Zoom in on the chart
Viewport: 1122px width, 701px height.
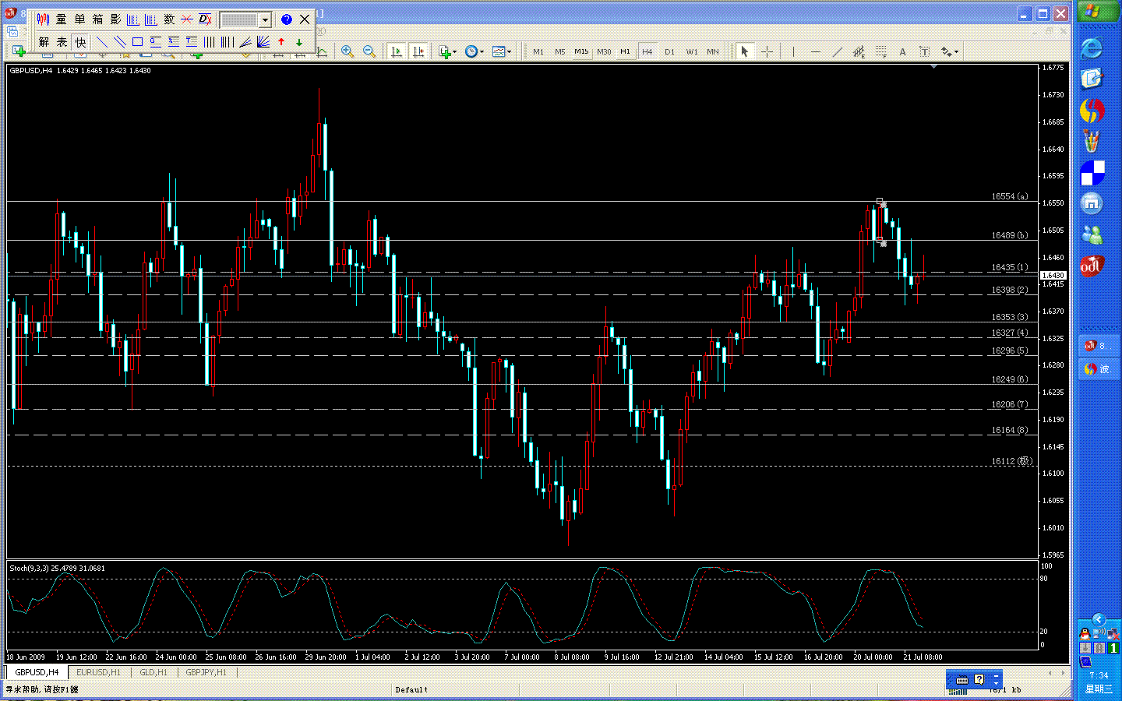[348, 51]
